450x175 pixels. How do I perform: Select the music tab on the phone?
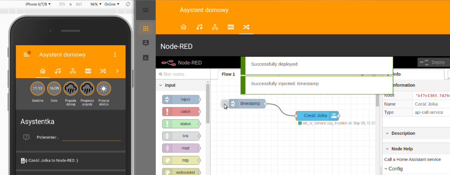[58, 71]
